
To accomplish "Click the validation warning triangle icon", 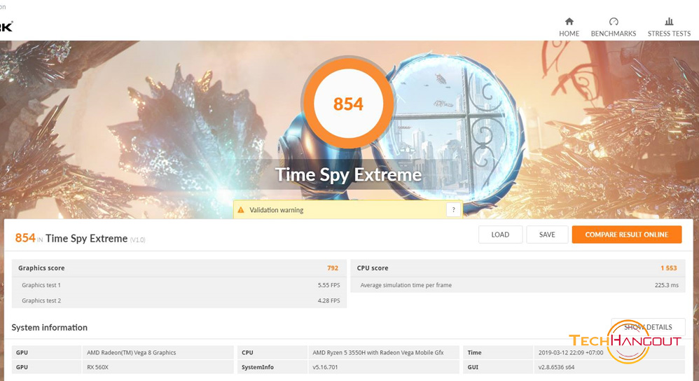I will [x=241, y=210].
